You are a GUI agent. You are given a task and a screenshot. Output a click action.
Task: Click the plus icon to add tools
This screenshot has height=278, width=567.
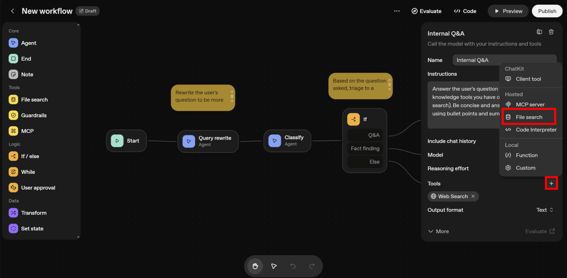(x=551, y=183)
